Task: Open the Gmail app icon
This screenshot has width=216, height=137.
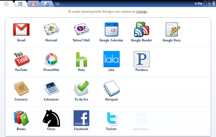Action: pos(21,29)
